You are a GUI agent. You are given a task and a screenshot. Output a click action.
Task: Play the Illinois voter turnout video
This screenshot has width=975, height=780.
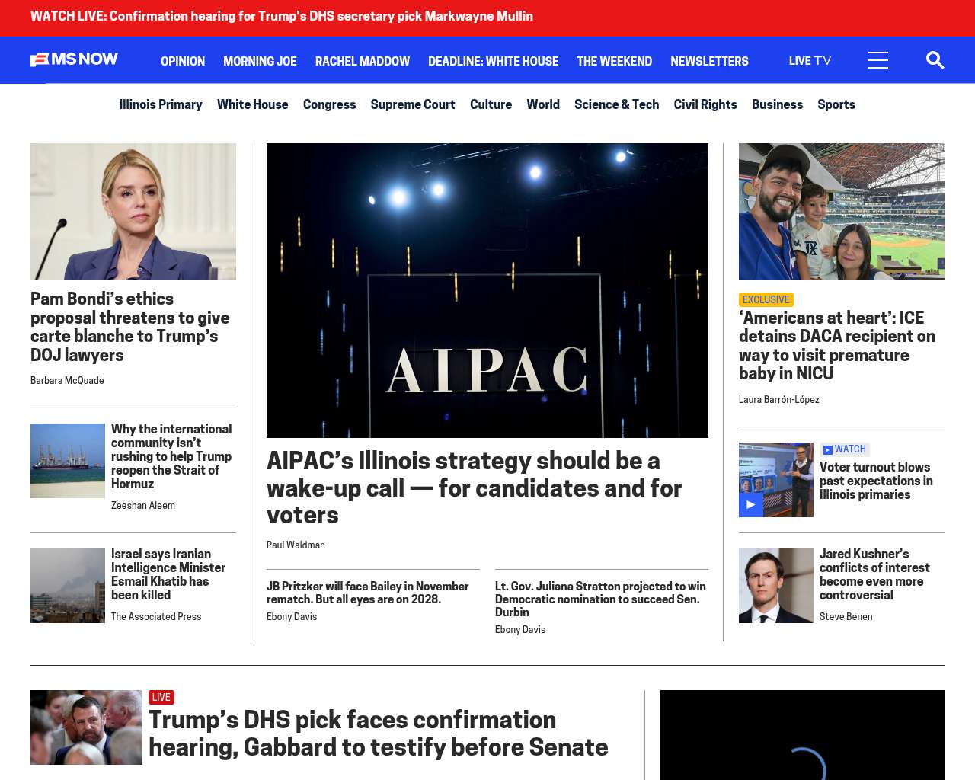tap(750, 504)
